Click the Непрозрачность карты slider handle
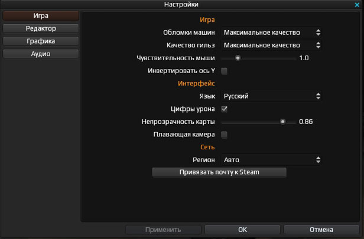The height and width of the screenshot is (239, 364). (x=282, y=122)
